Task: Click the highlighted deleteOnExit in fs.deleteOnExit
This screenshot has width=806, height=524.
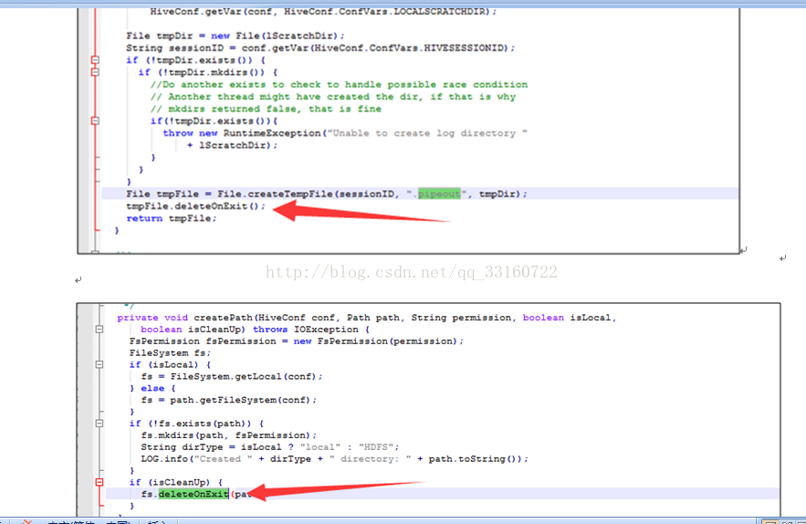Action: (x=194, y=494)
